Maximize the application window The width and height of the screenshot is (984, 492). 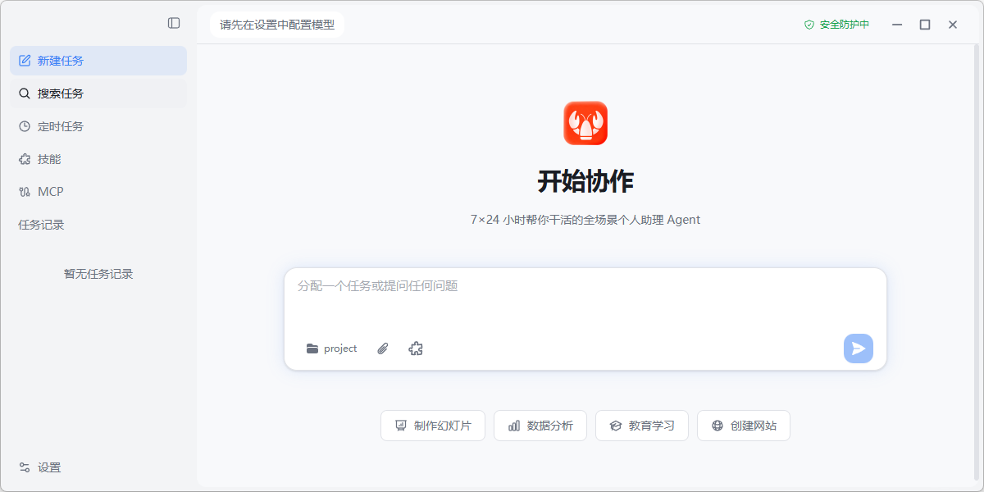tap(925, 25)
